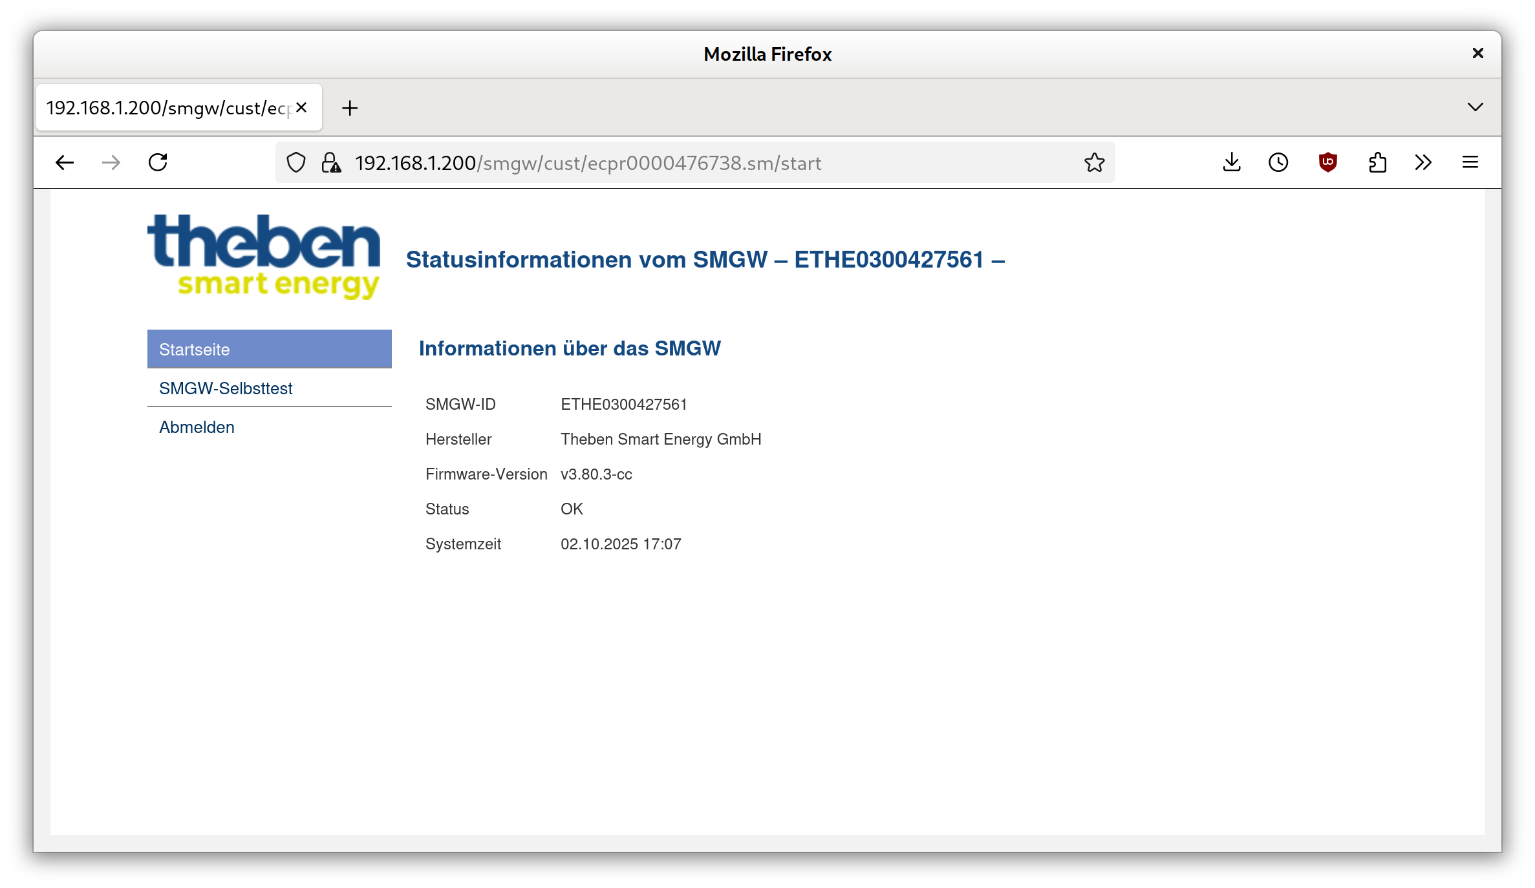Open the history clock icon
Screen dimensions: 1535x888
pos(1278,162)
